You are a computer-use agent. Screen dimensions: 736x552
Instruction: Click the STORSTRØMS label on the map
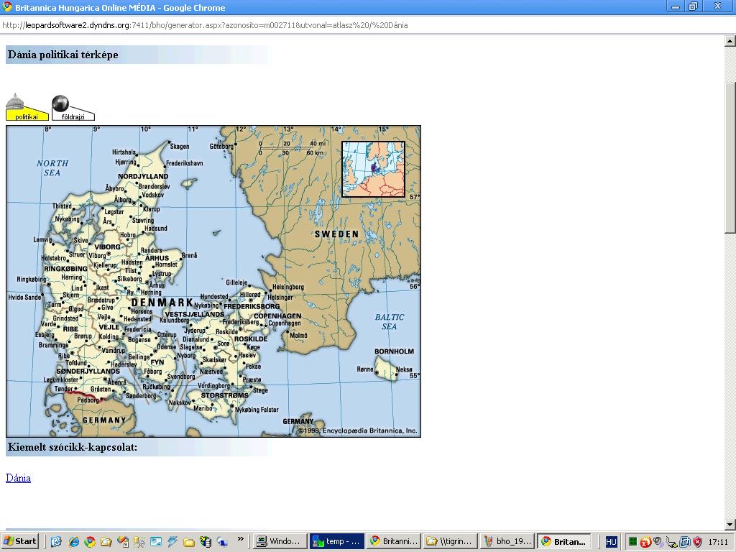(225, 395)
